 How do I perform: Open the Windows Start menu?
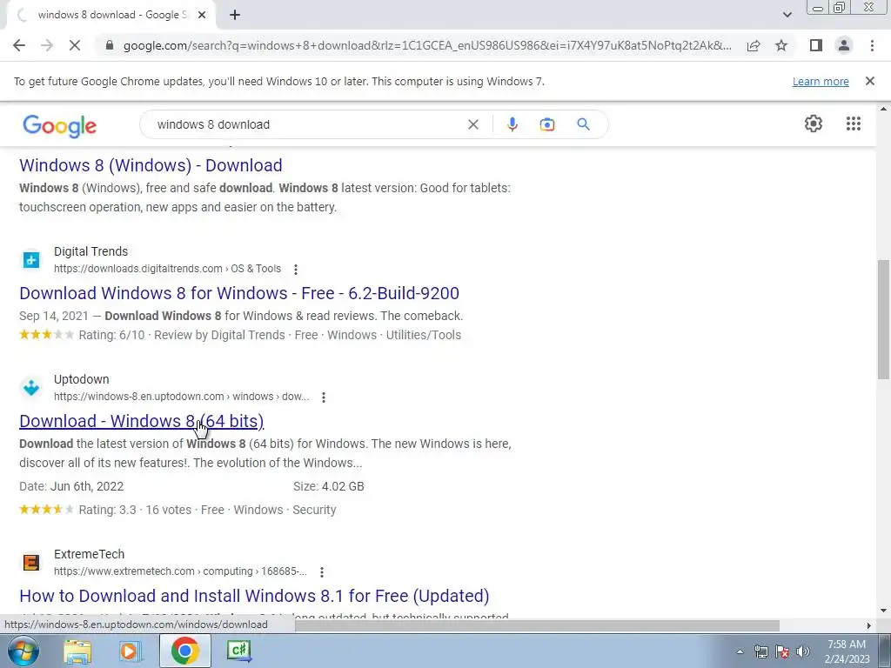coord(23,651)
